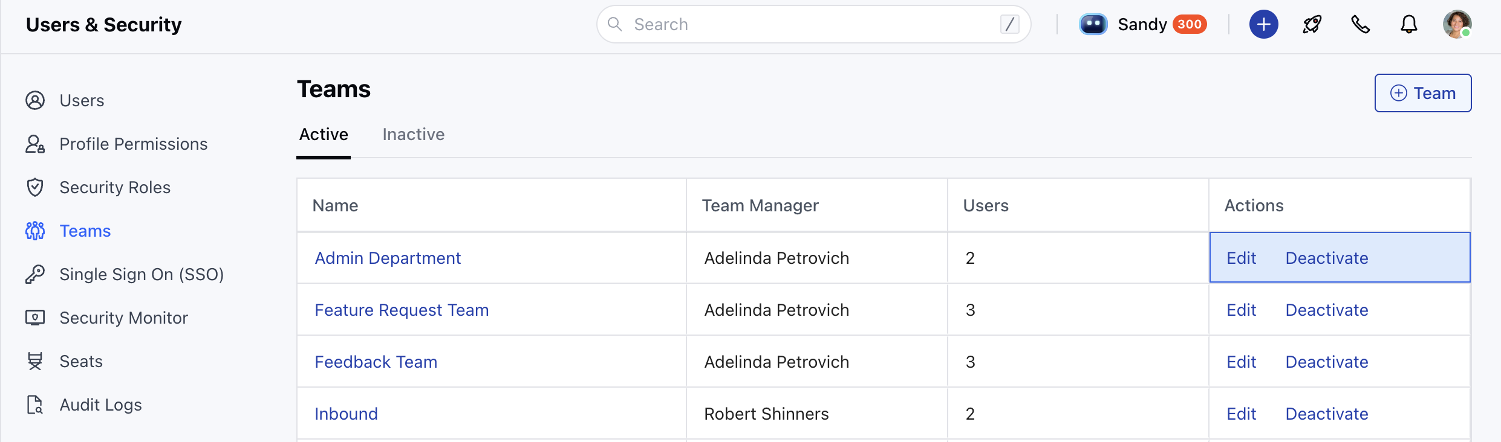Screen dimensions: 1501x442
Task: Add a new Team button
Action: 1423,93
